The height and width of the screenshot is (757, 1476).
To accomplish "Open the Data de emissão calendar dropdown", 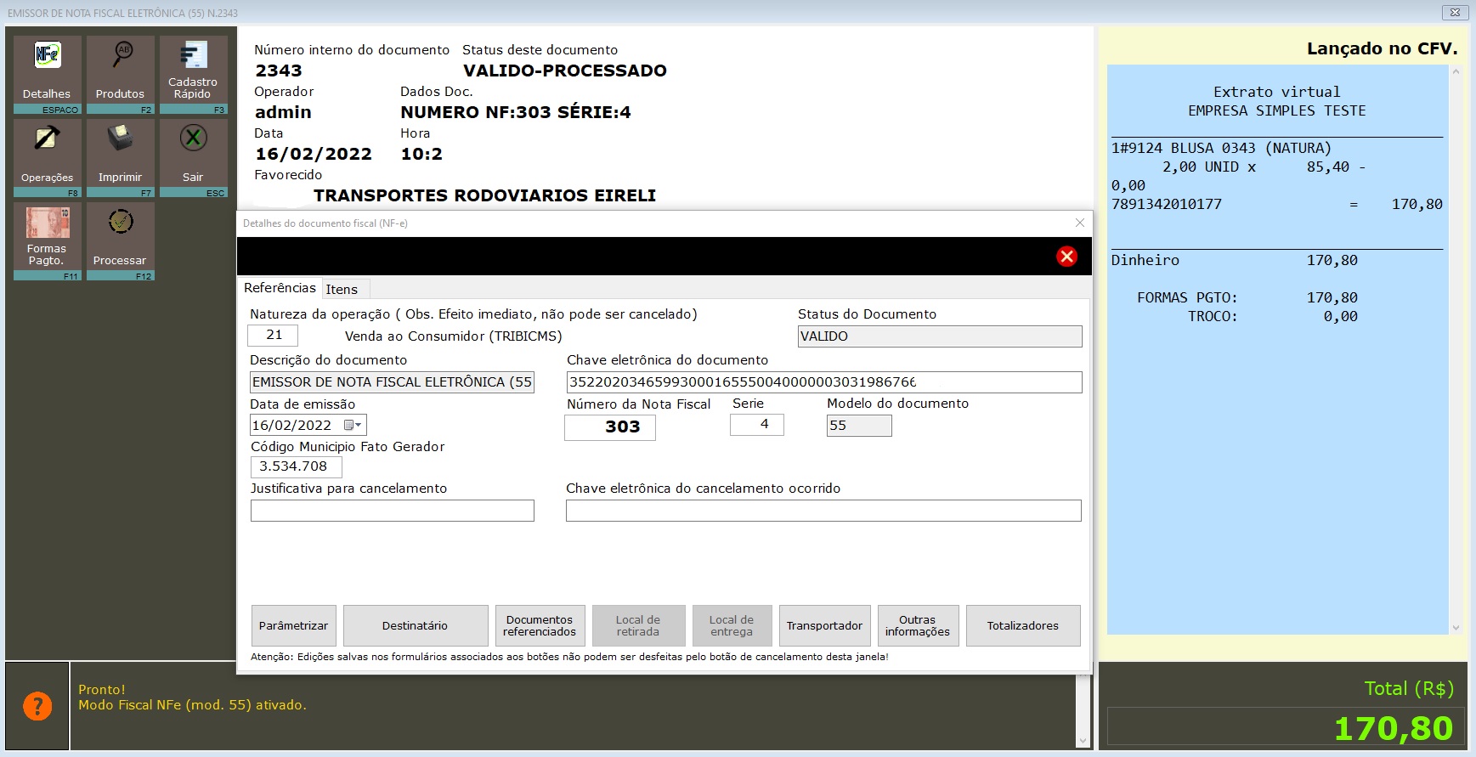I will [x=353, y=425].
